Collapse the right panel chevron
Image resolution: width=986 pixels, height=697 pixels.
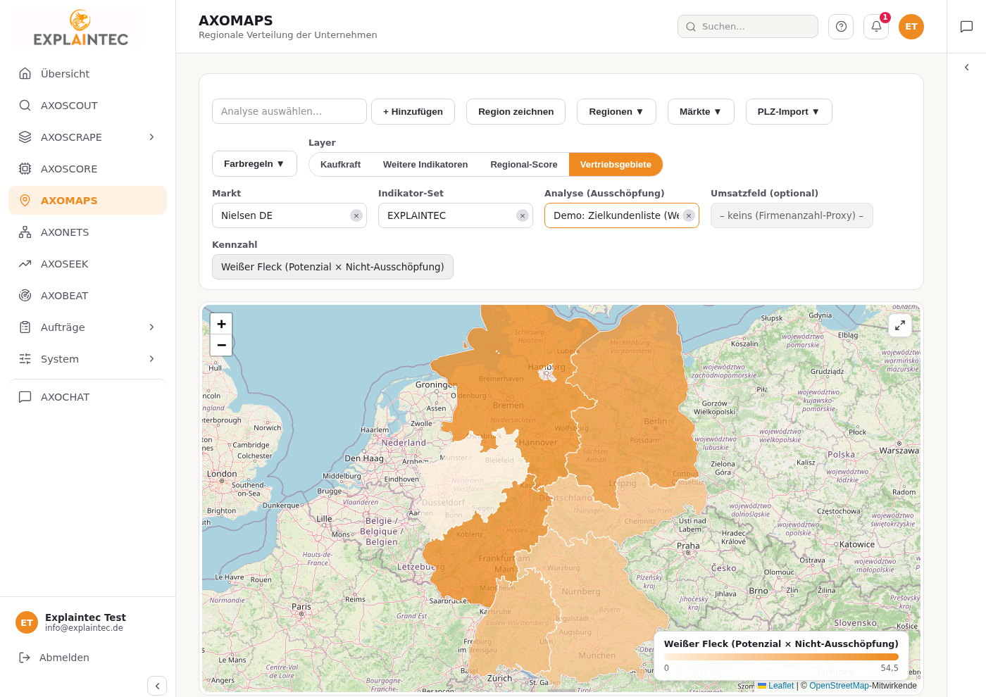point(966,68)
